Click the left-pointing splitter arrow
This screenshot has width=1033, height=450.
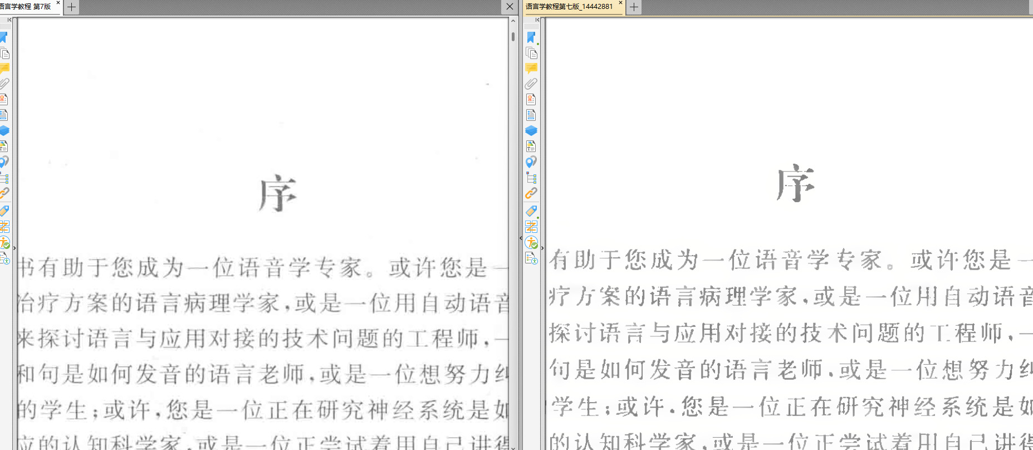tap(521, 238)
